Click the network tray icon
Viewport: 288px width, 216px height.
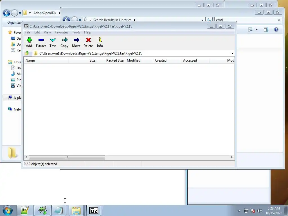pos(246,211)
